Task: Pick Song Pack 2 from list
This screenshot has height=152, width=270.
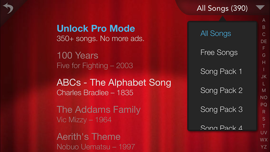Action: coord(221,90)
